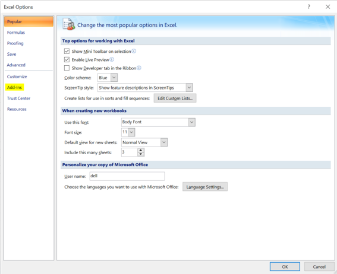Click the popular options header icon
Screen dimensions: 337x274
tap(68, 24)
